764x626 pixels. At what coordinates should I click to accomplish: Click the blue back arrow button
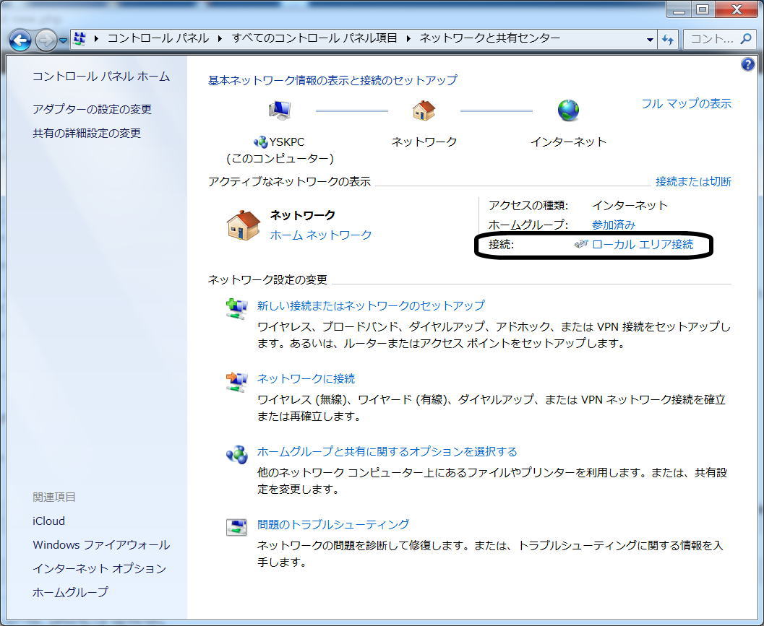[x=20, y=40]
